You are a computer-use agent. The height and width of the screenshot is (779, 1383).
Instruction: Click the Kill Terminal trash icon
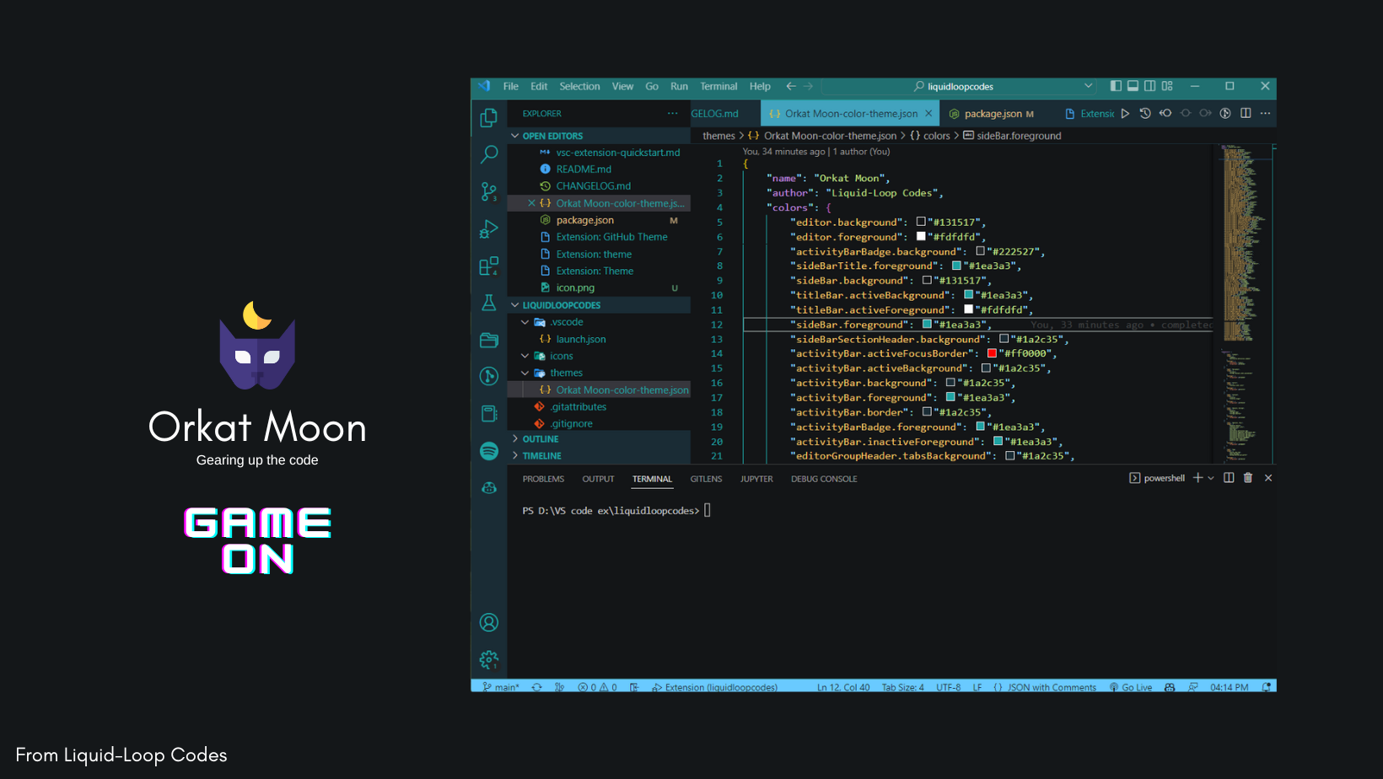click(1248, 478)
